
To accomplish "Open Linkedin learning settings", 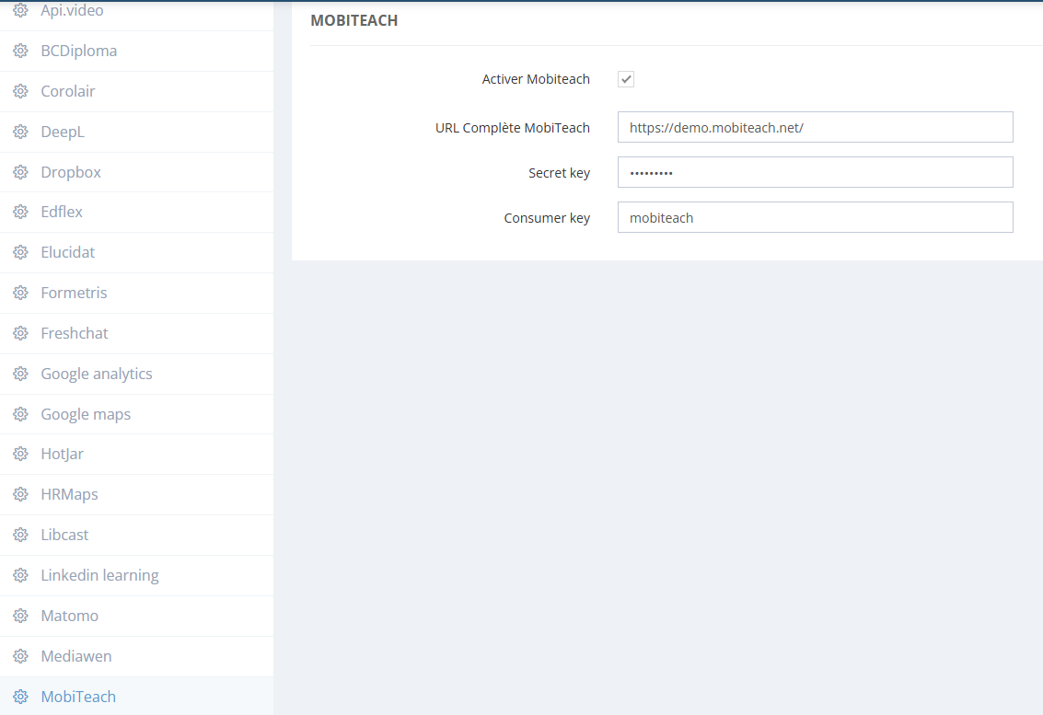I will point(99,576).
